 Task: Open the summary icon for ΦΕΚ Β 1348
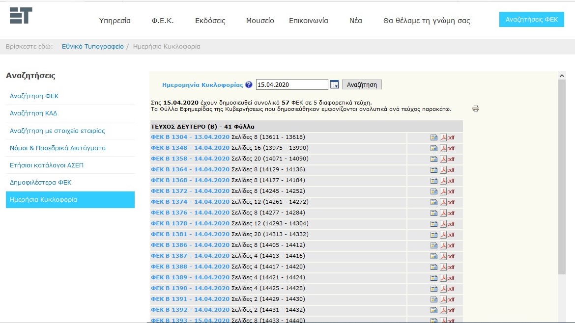(x=434, y=148)
